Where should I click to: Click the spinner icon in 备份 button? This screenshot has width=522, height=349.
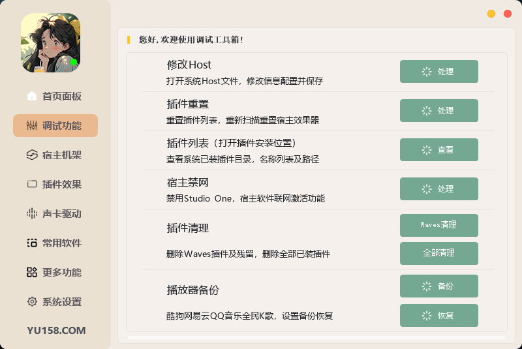427,286
